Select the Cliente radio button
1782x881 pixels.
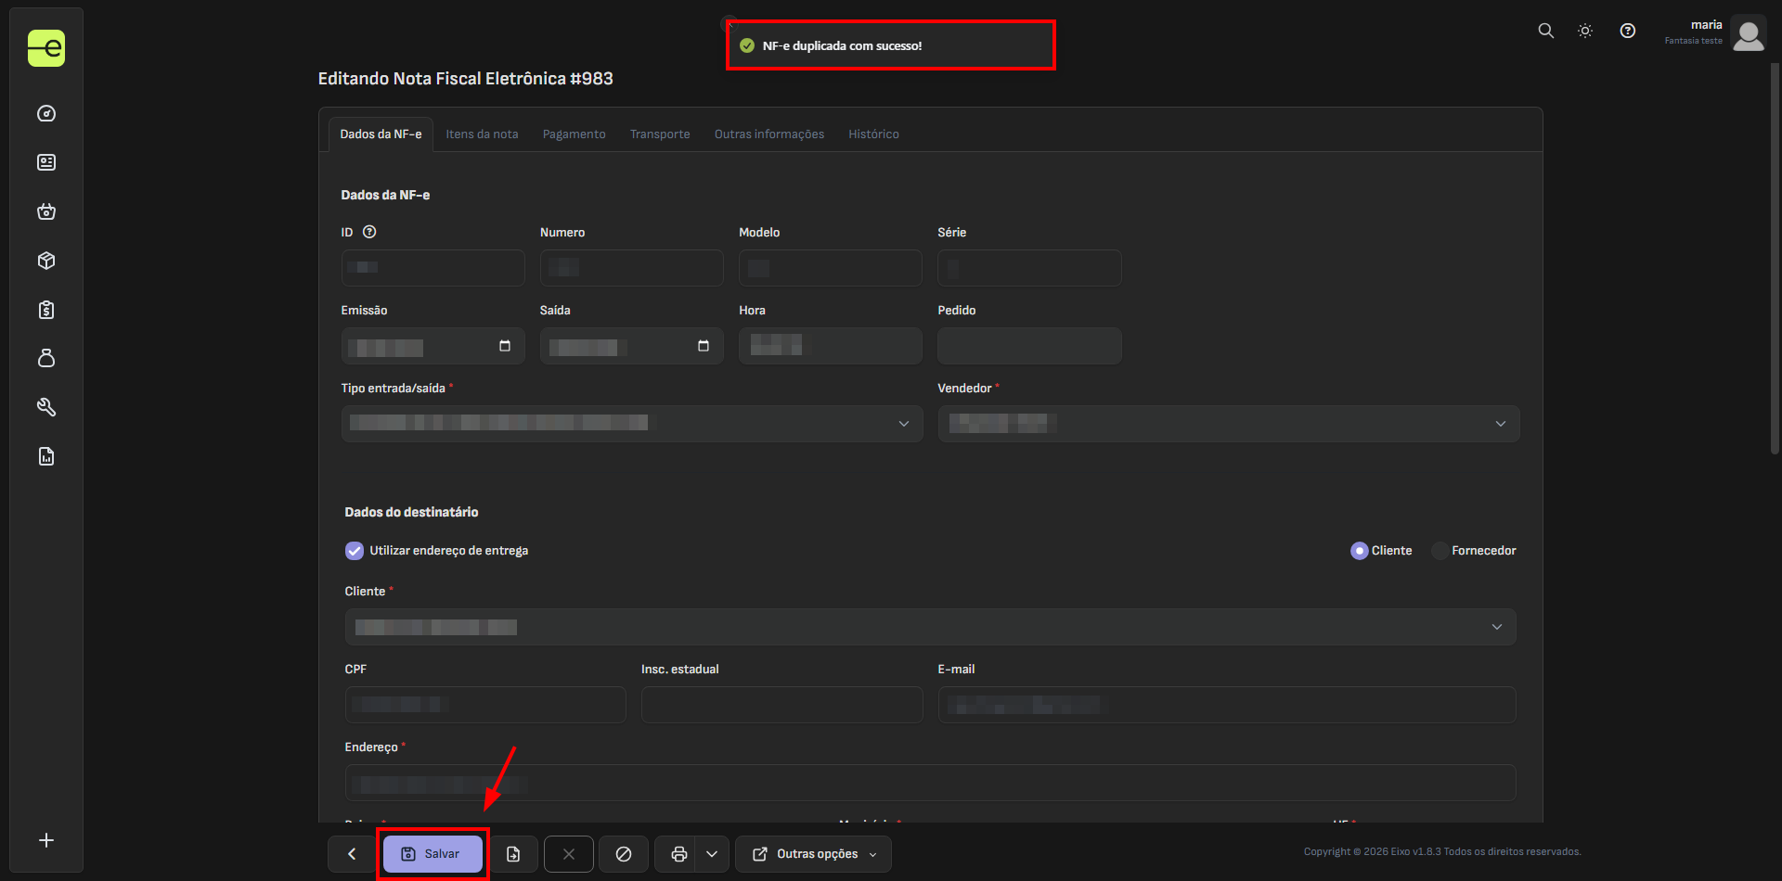tap(1360, 551)
